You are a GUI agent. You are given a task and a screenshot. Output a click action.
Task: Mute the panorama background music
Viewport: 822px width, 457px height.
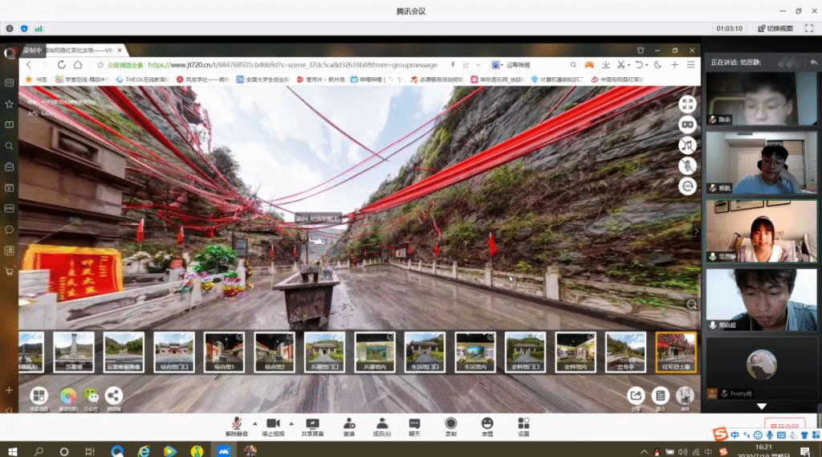687,145
